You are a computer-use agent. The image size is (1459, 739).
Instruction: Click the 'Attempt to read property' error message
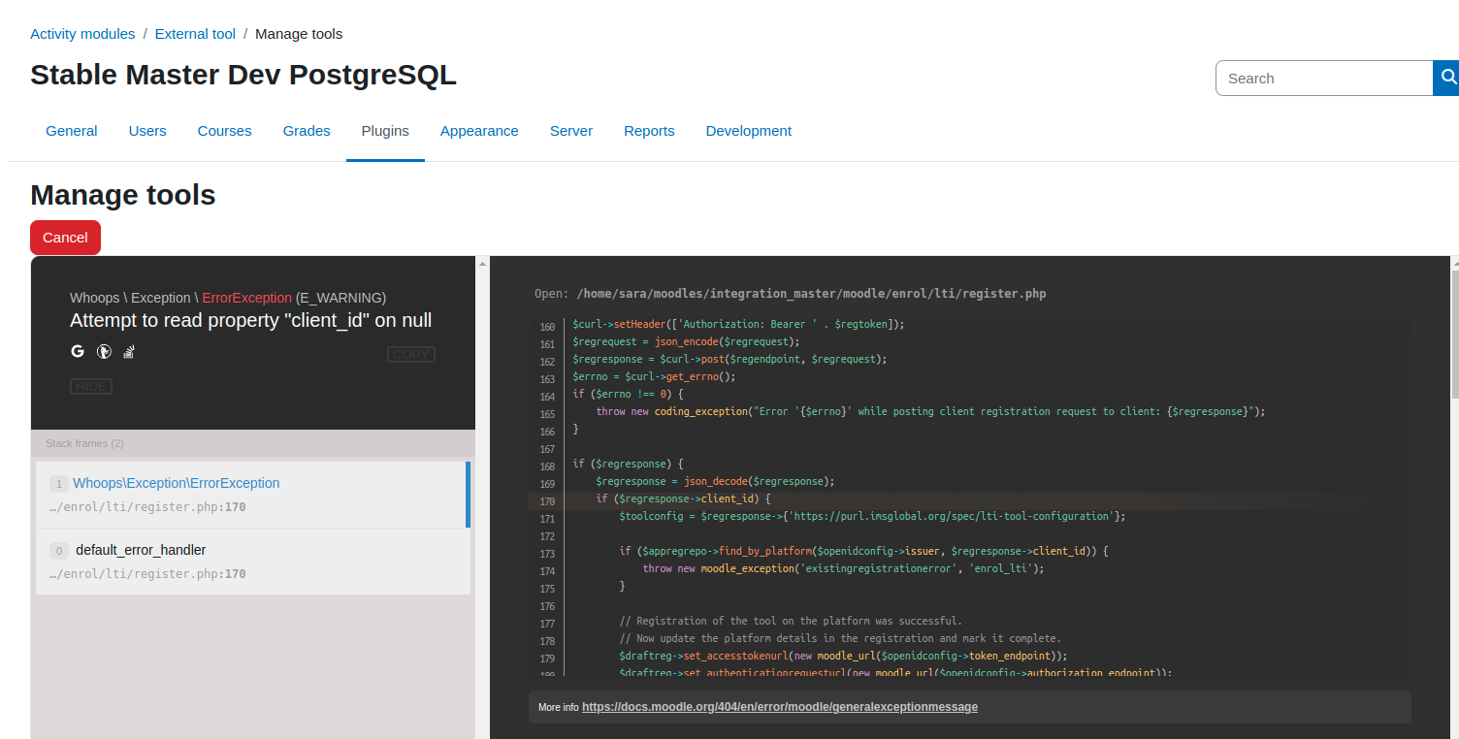click(251, 321)
